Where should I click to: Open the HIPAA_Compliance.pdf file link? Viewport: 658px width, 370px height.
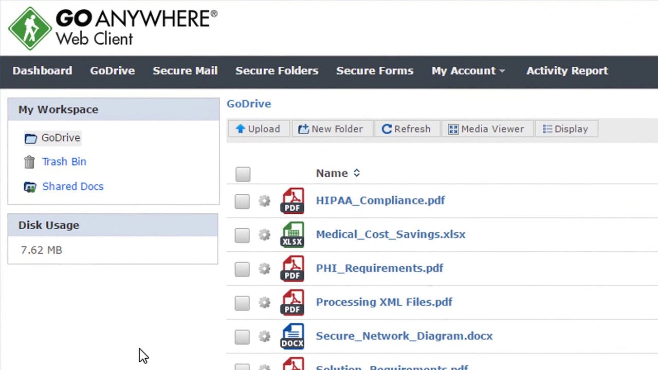[380, 200]
